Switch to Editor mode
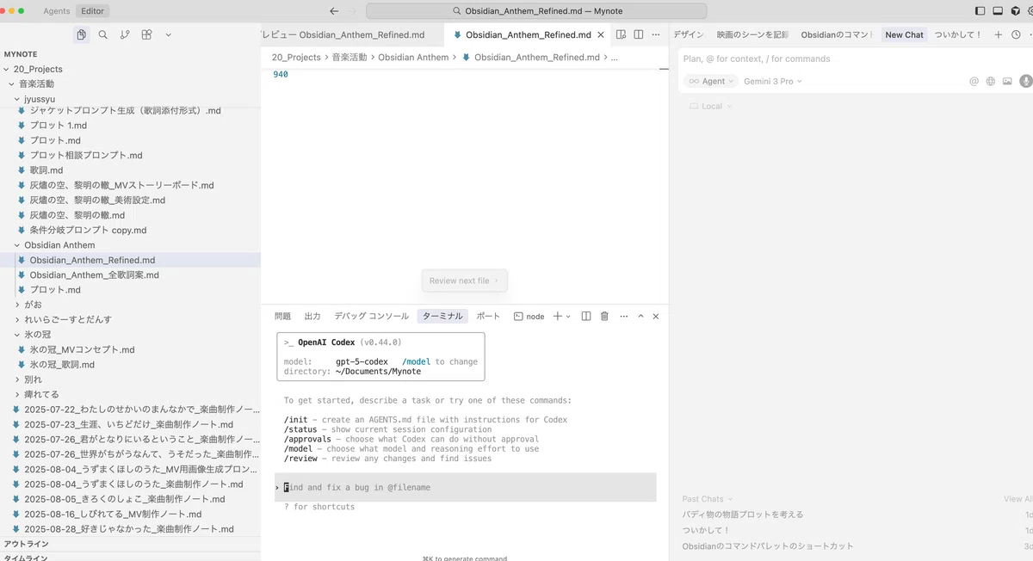1033x561 pixels. (x=92, y=11)
